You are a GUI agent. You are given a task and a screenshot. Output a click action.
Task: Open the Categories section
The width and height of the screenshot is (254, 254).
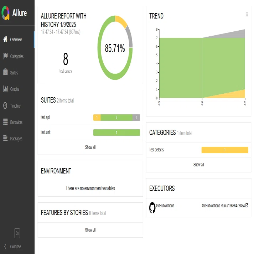(17, 56)
